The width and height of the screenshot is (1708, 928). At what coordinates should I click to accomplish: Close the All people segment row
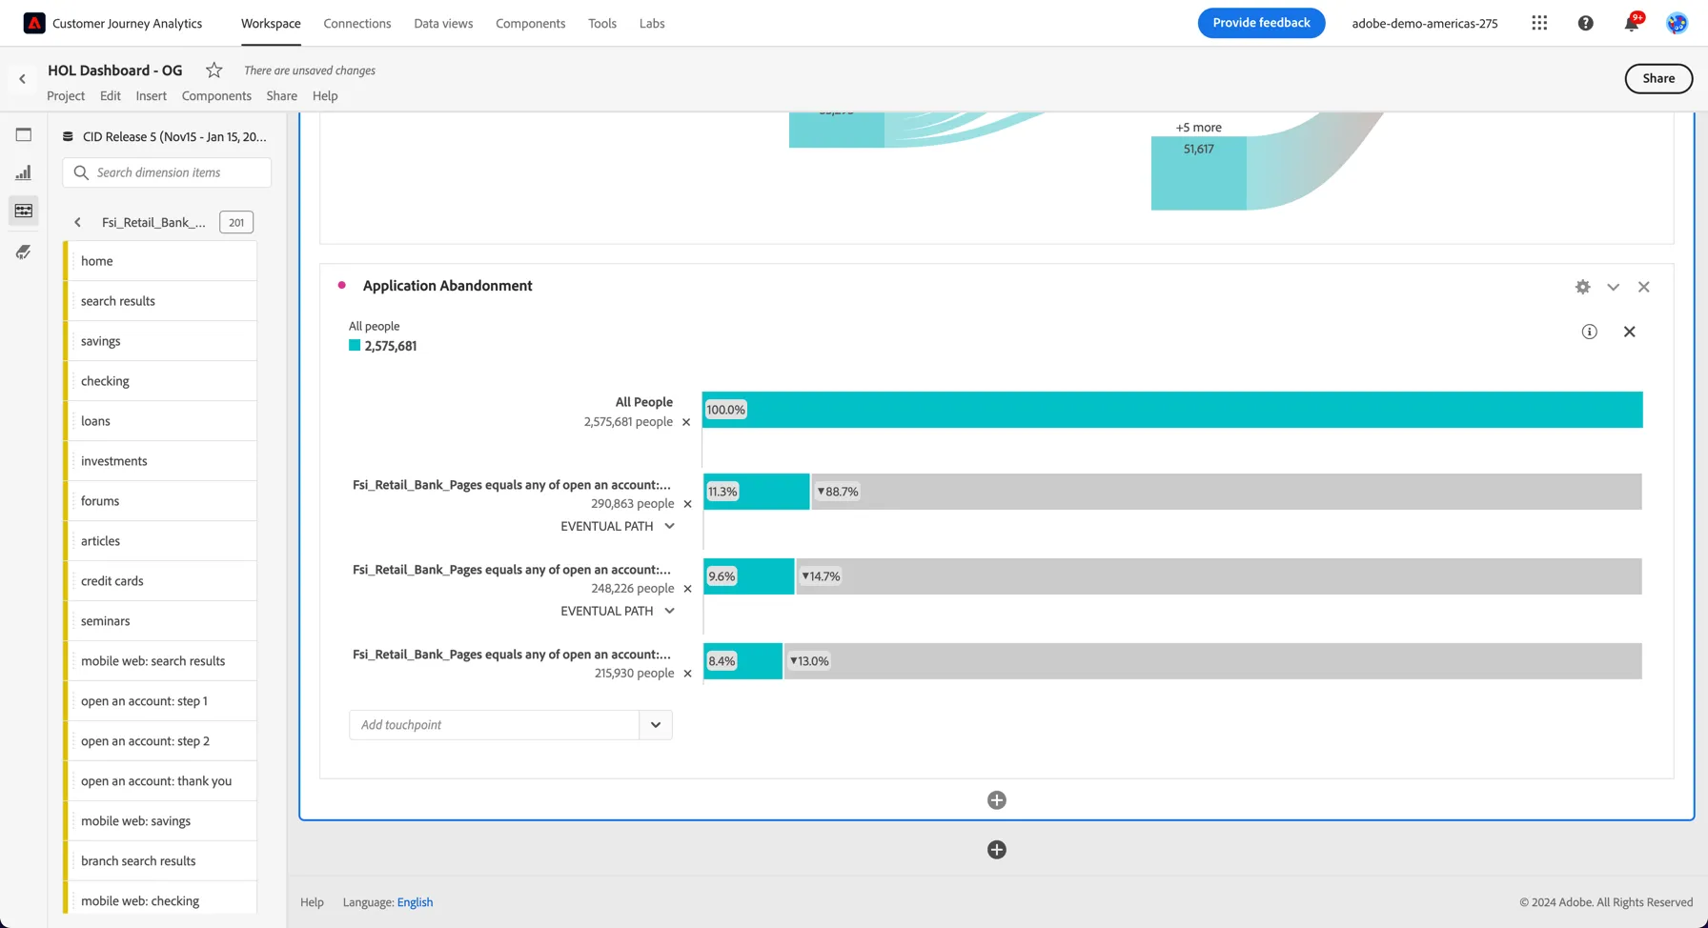(x=1630, y=332)
